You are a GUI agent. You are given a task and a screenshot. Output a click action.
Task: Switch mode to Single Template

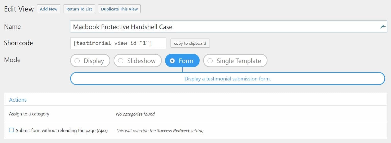[235, 61]
